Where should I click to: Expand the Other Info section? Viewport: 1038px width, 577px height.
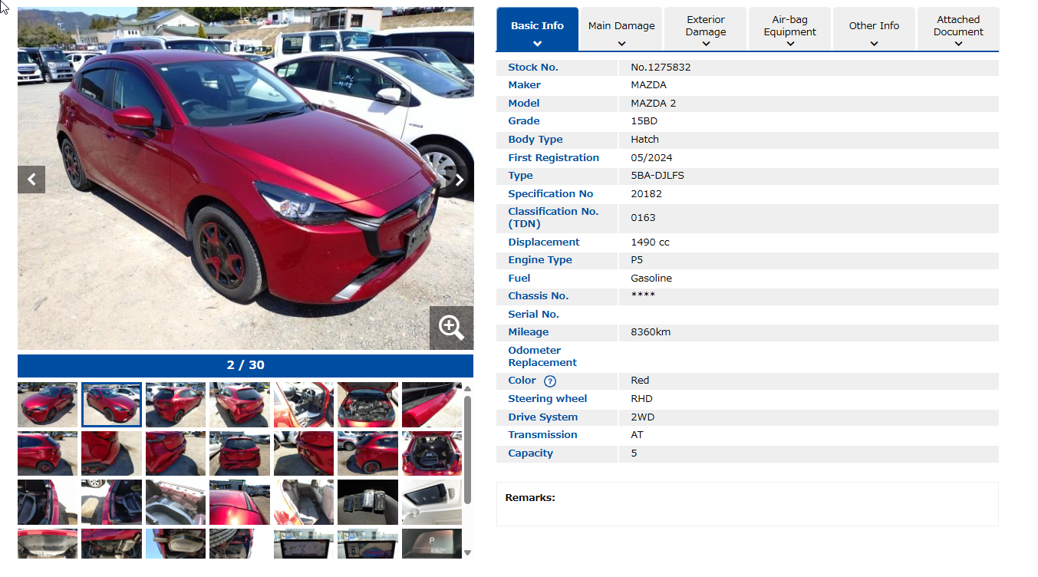[x=874, y=30]
